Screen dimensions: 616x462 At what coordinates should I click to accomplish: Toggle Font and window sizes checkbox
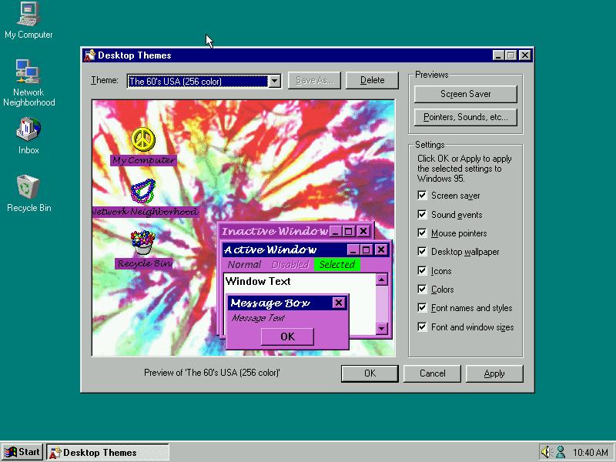point(422,326)
